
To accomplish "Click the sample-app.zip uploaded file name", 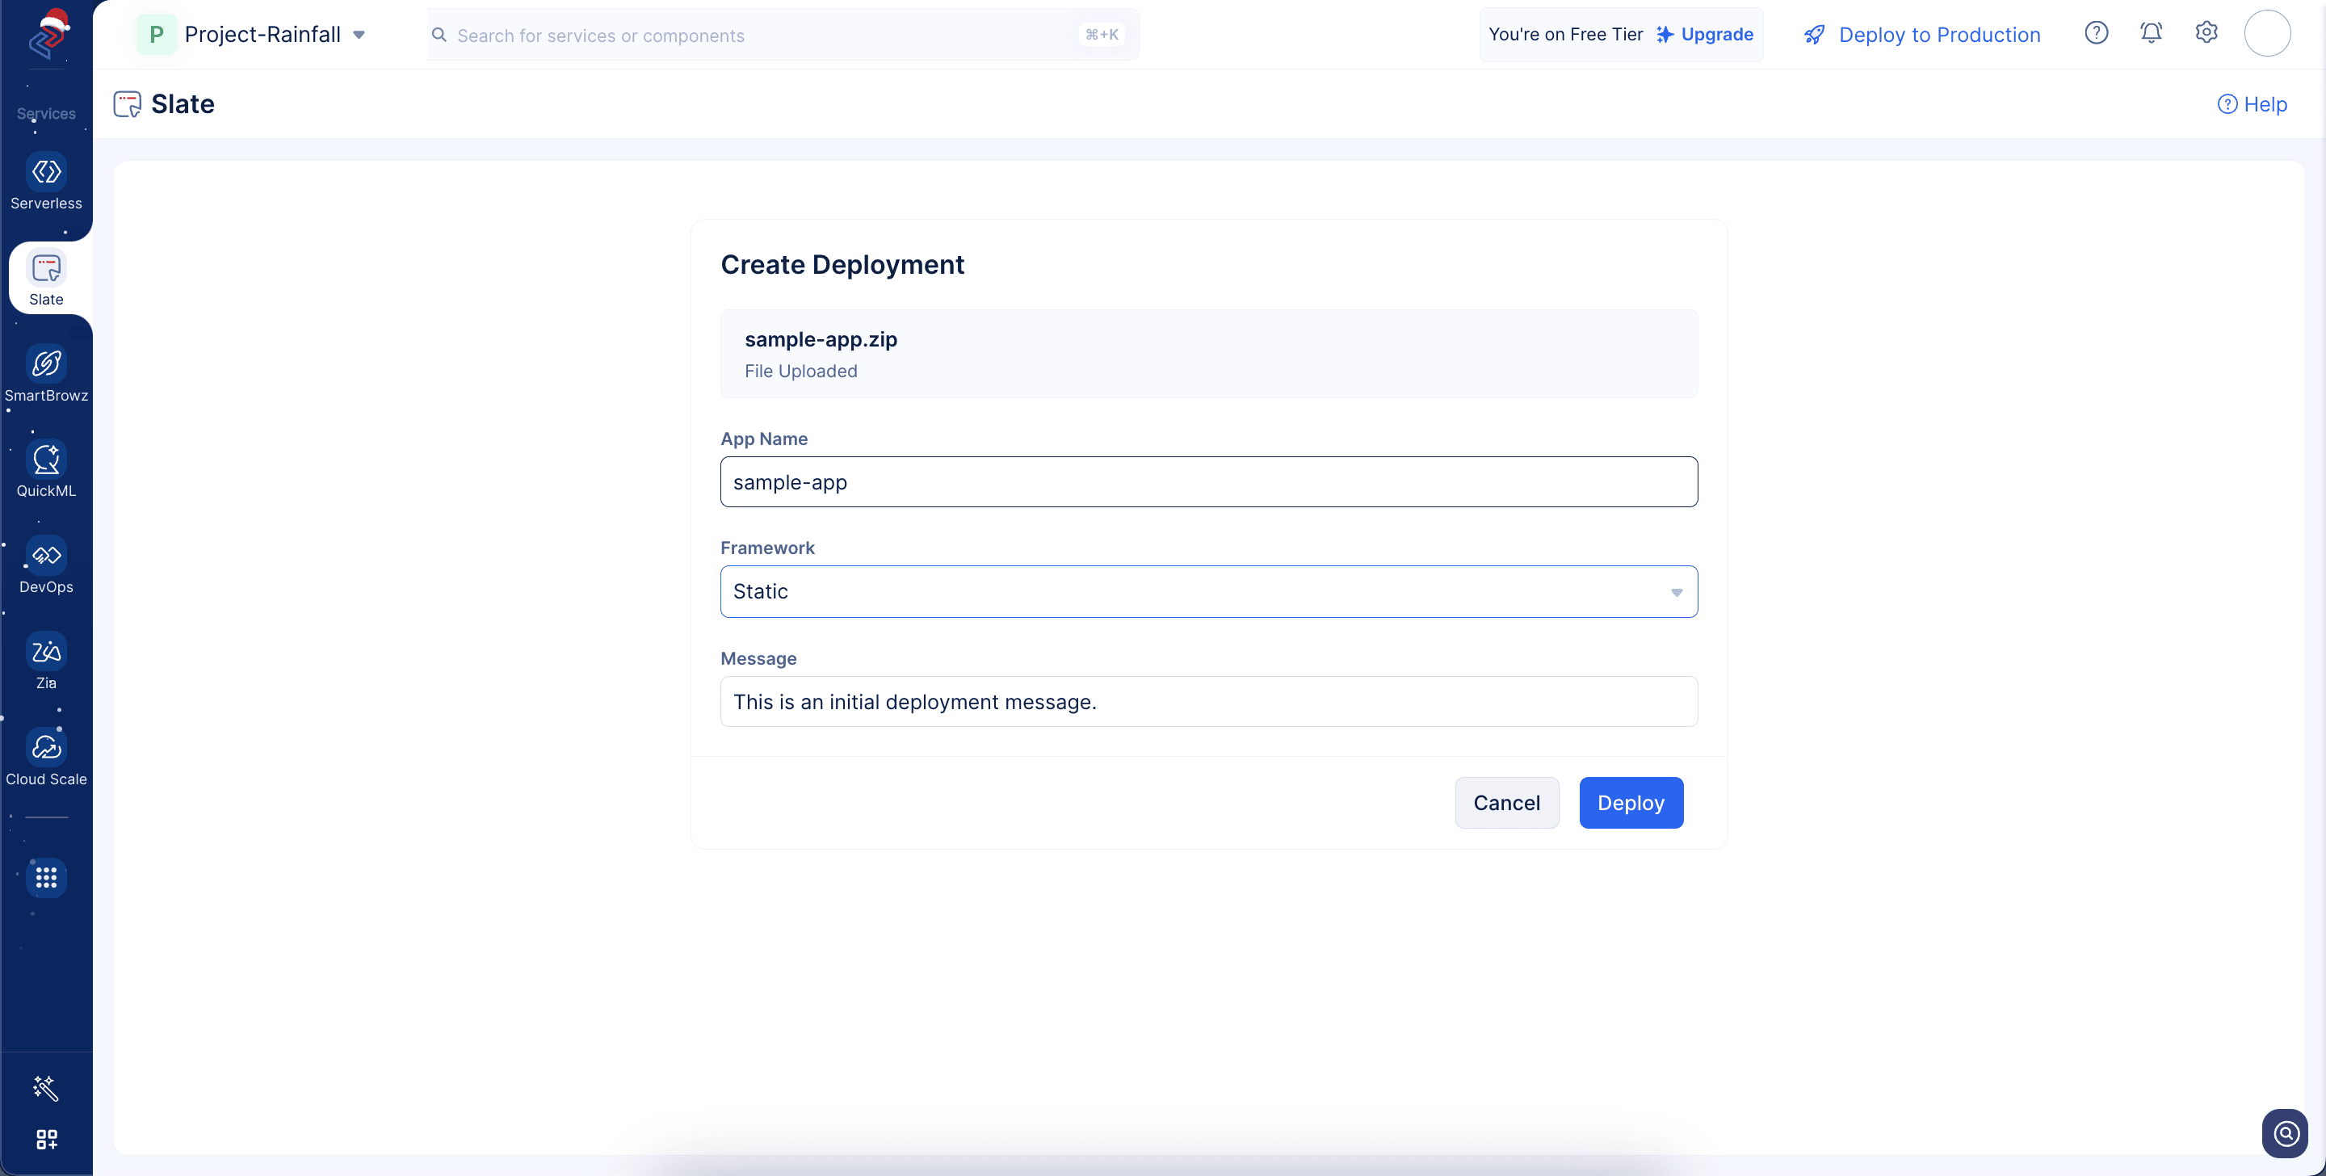I will (821, 339).
